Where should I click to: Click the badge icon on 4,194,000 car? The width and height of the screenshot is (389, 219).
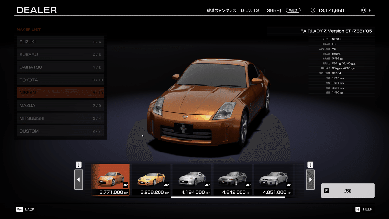[x=207, y=185]
